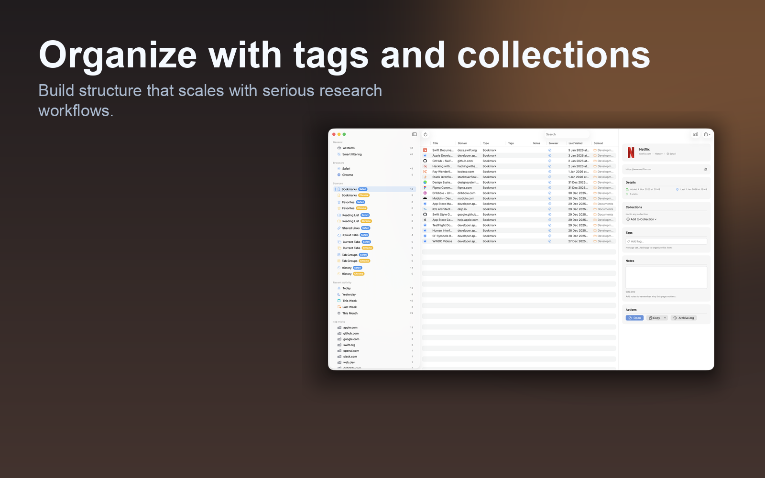Viewport: 765px width, 478px height.
Task: Open the Safari browser source in sidebar
Action: pos(347,168)
